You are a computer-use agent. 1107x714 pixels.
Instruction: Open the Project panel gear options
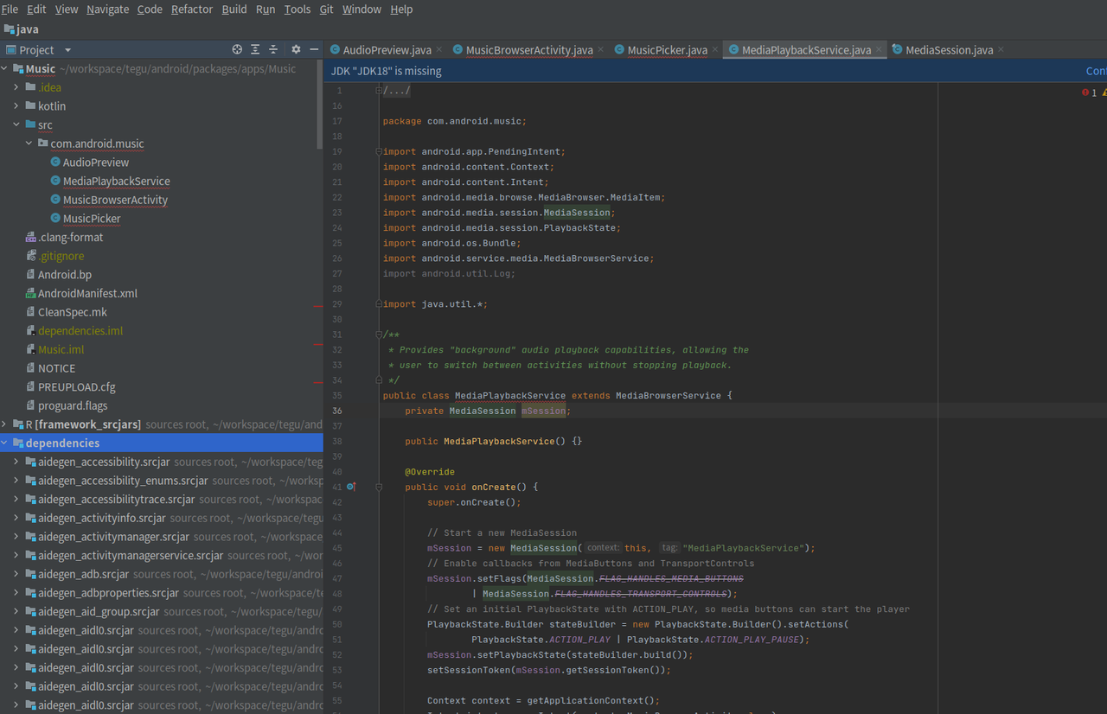(x=296, y=50)
